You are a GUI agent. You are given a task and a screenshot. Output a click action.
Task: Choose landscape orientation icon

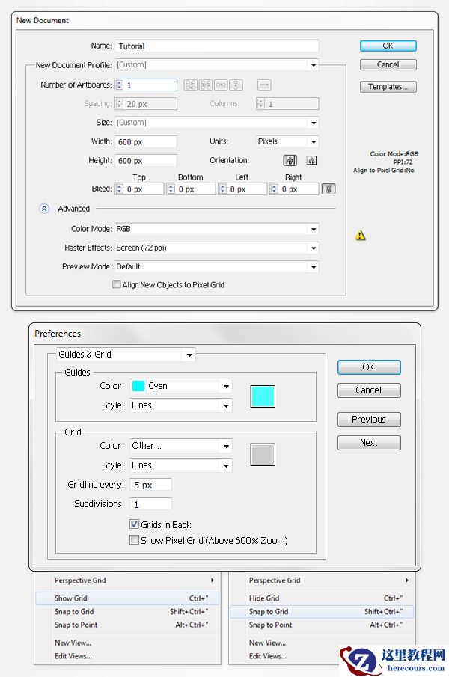click(x=311, y=160)
